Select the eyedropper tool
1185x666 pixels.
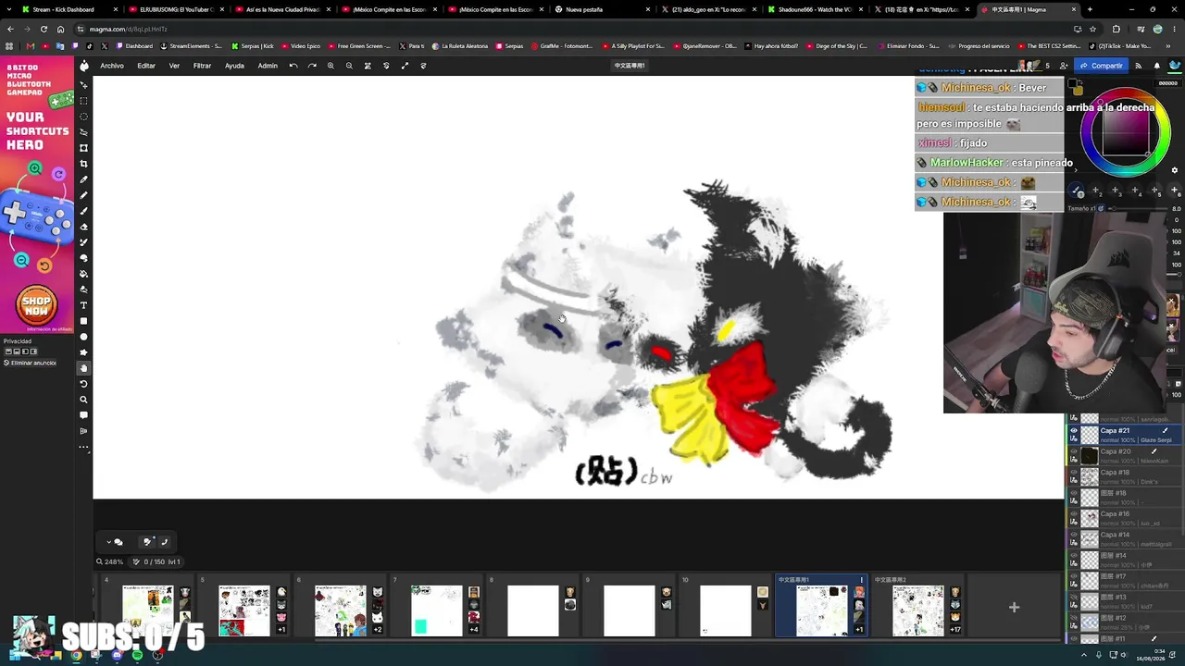click(x=83, y=179)
